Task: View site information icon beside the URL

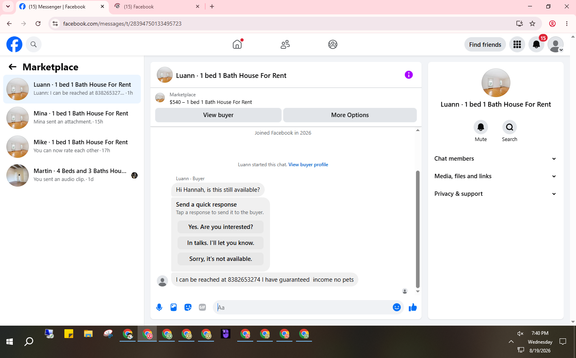Action: [55, 24]
